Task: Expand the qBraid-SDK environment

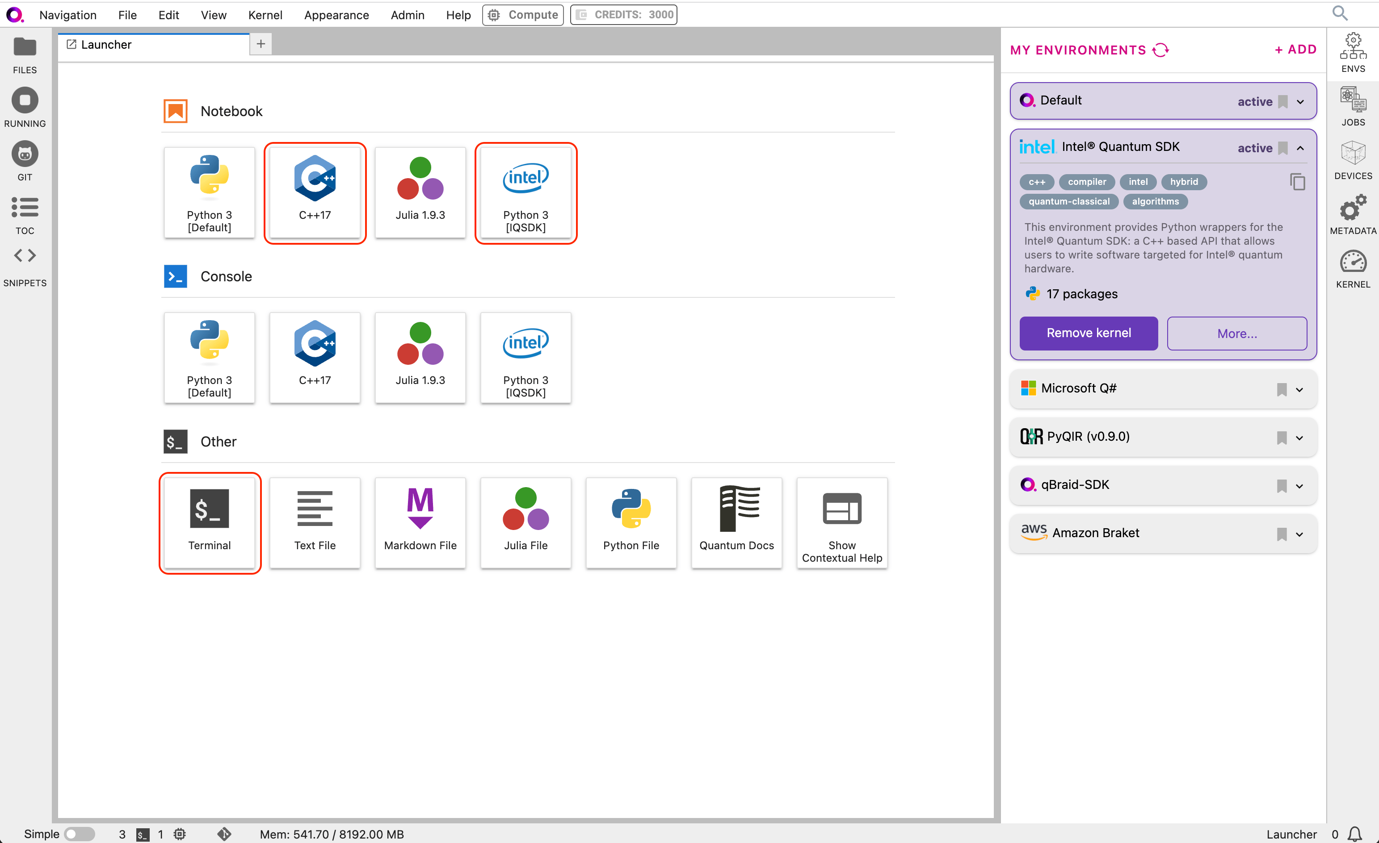Action: click(x=1299, y=486)
